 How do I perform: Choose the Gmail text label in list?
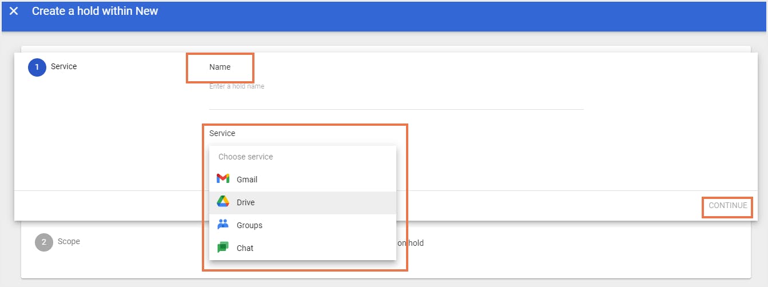click(x=247, y=180)
